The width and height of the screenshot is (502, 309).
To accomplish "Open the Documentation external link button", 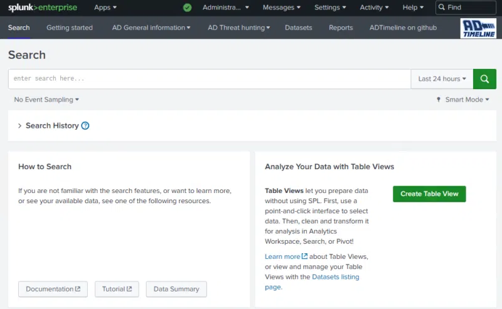I will [53, 289].
